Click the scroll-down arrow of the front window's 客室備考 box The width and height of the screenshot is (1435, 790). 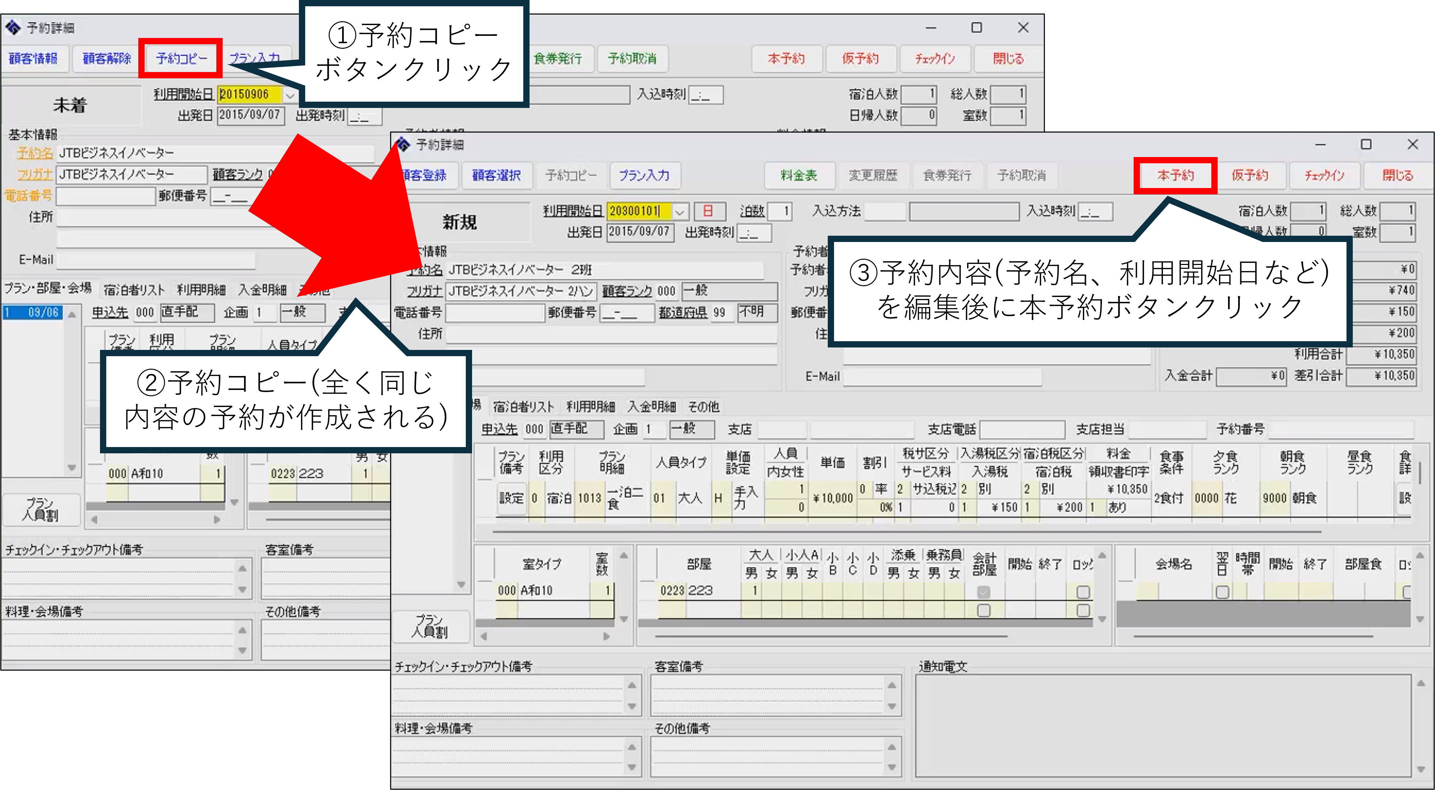point(892,706)
